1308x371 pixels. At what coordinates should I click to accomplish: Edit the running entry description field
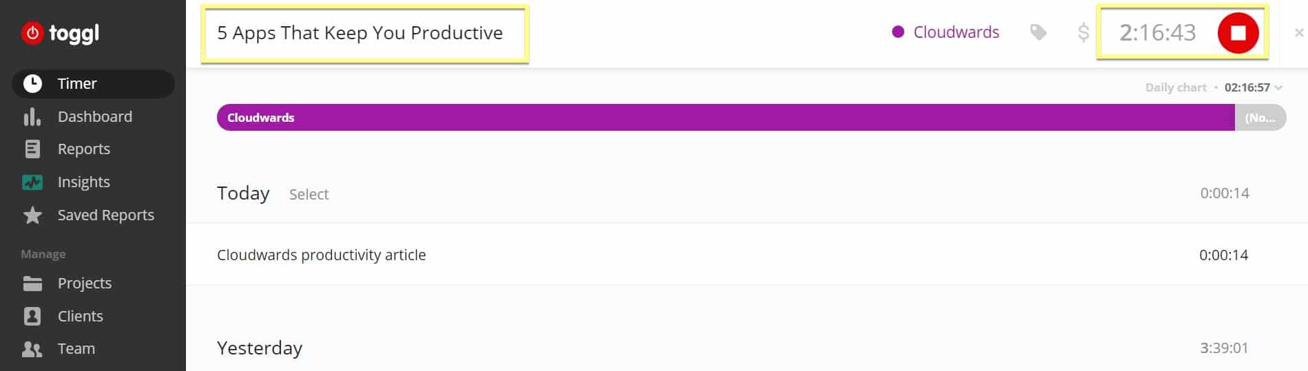pos(364,33)
